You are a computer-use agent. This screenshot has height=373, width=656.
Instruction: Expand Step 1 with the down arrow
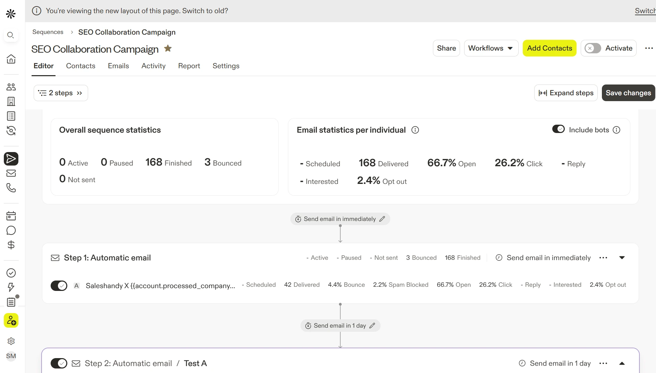pyautogui.click(x=622, y=258)
